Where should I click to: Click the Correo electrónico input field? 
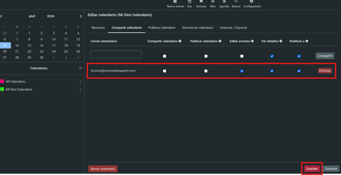[x=116, y=55]
